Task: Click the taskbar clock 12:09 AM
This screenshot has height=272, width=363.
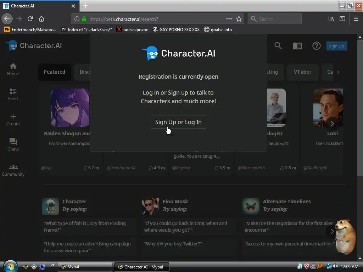Action: [350, 266]
